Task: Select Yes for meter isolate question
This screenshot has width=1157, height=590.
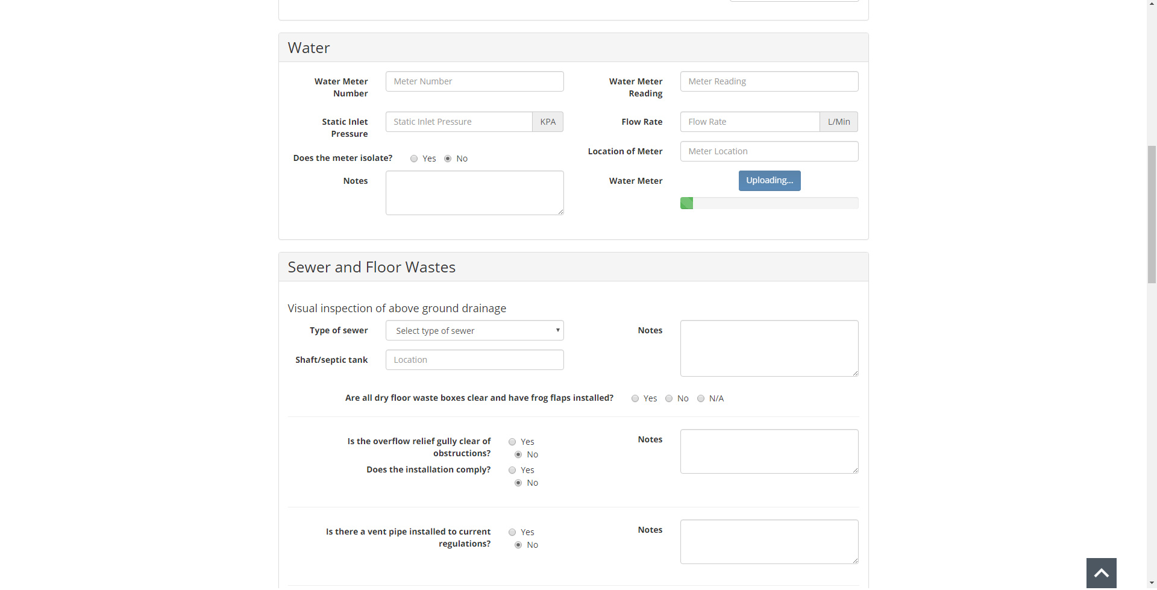Action: click(x=414, y=159)
